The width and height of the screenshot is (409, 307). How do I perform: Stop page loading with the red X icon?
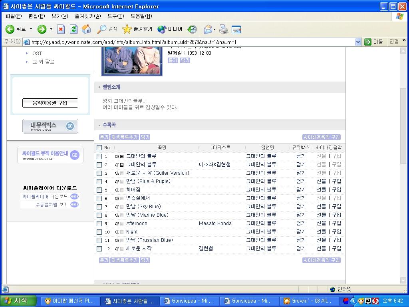[x=61, y=29]
